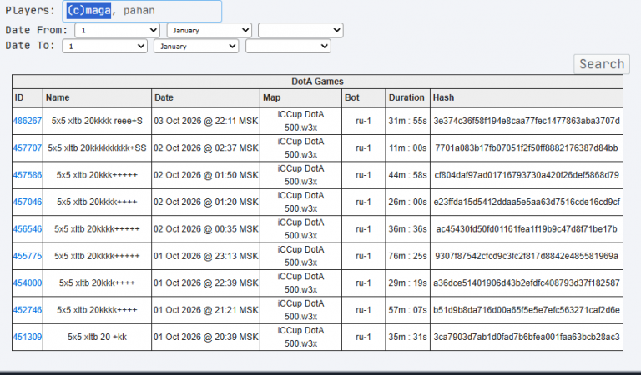
Task: Open the Date From day dropdown
Action: [x=117, y=30]
